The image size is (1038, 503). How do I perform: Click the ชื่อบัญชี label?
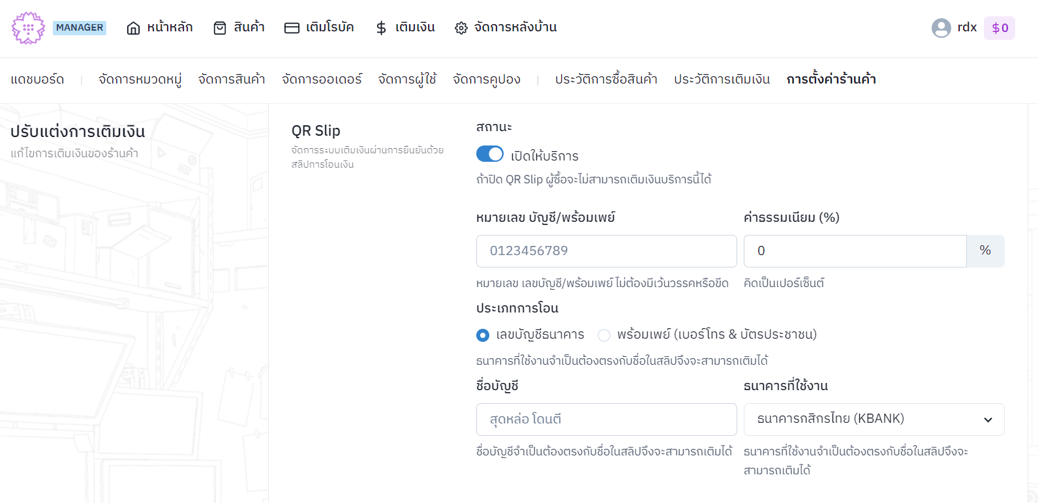point(497,386)
